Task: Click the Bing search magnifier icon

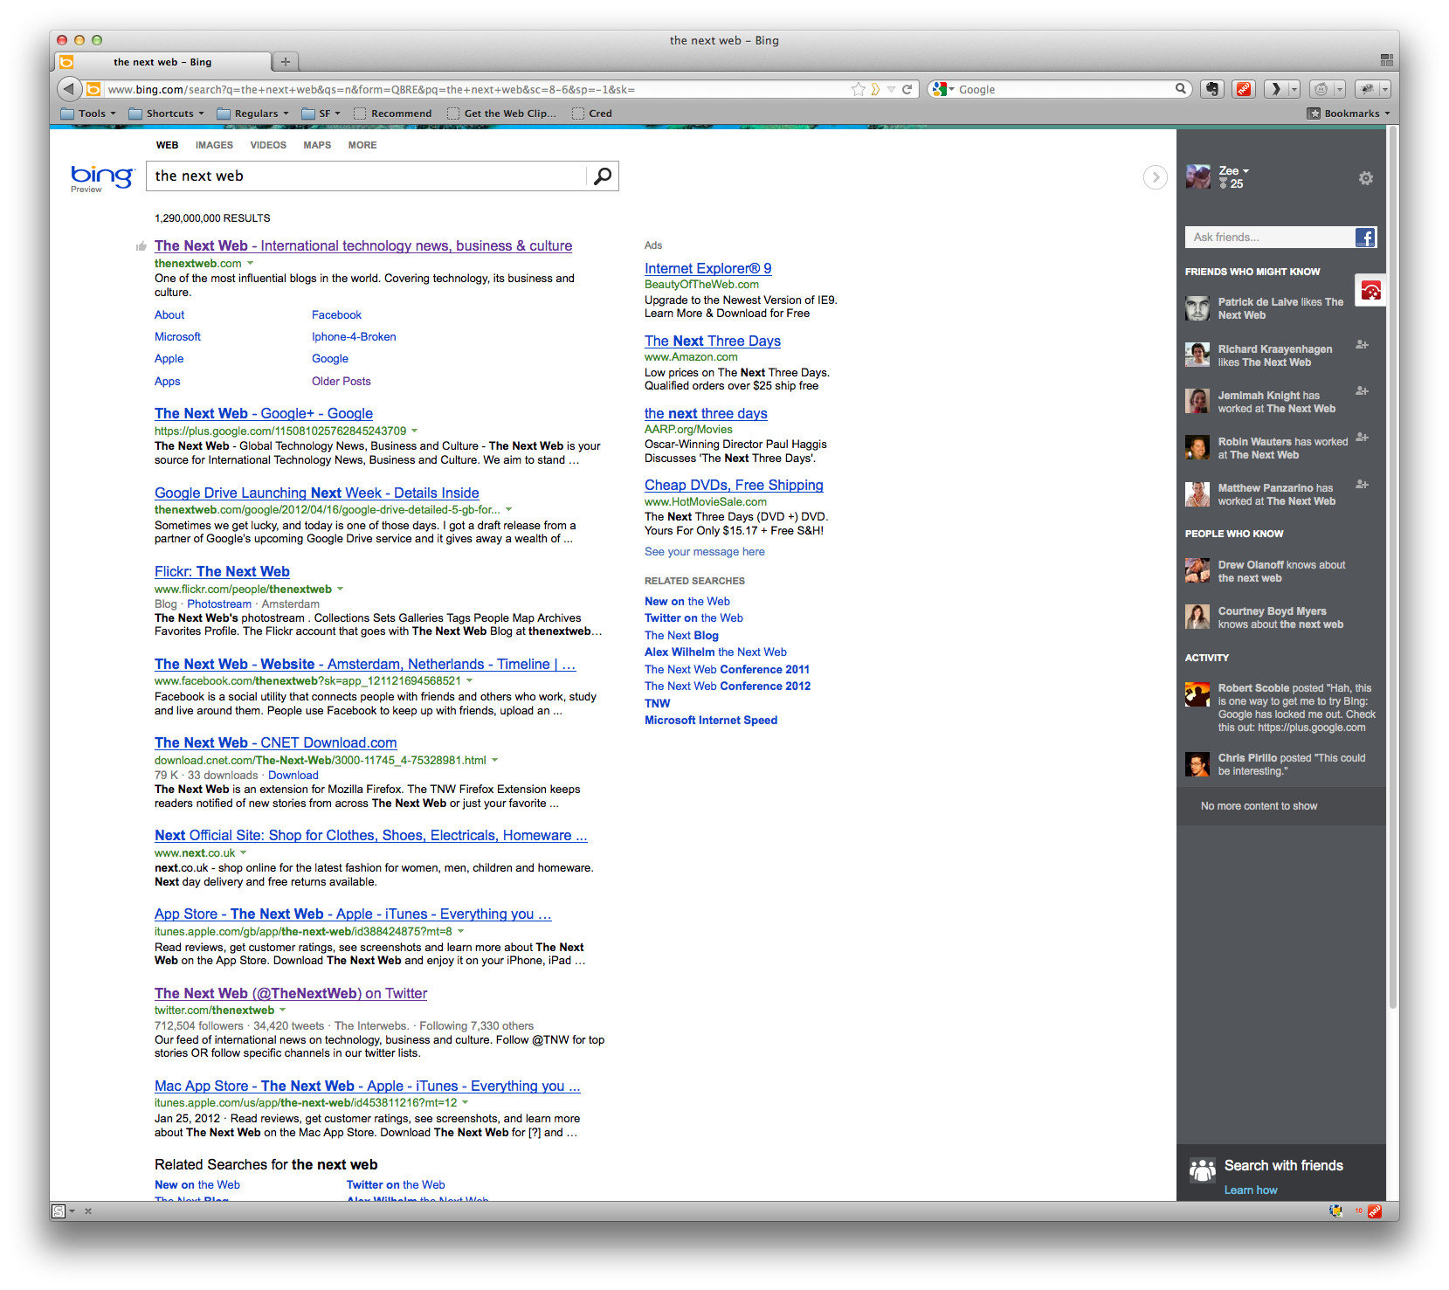Action: pyautogui.click(x=602, y=176)
